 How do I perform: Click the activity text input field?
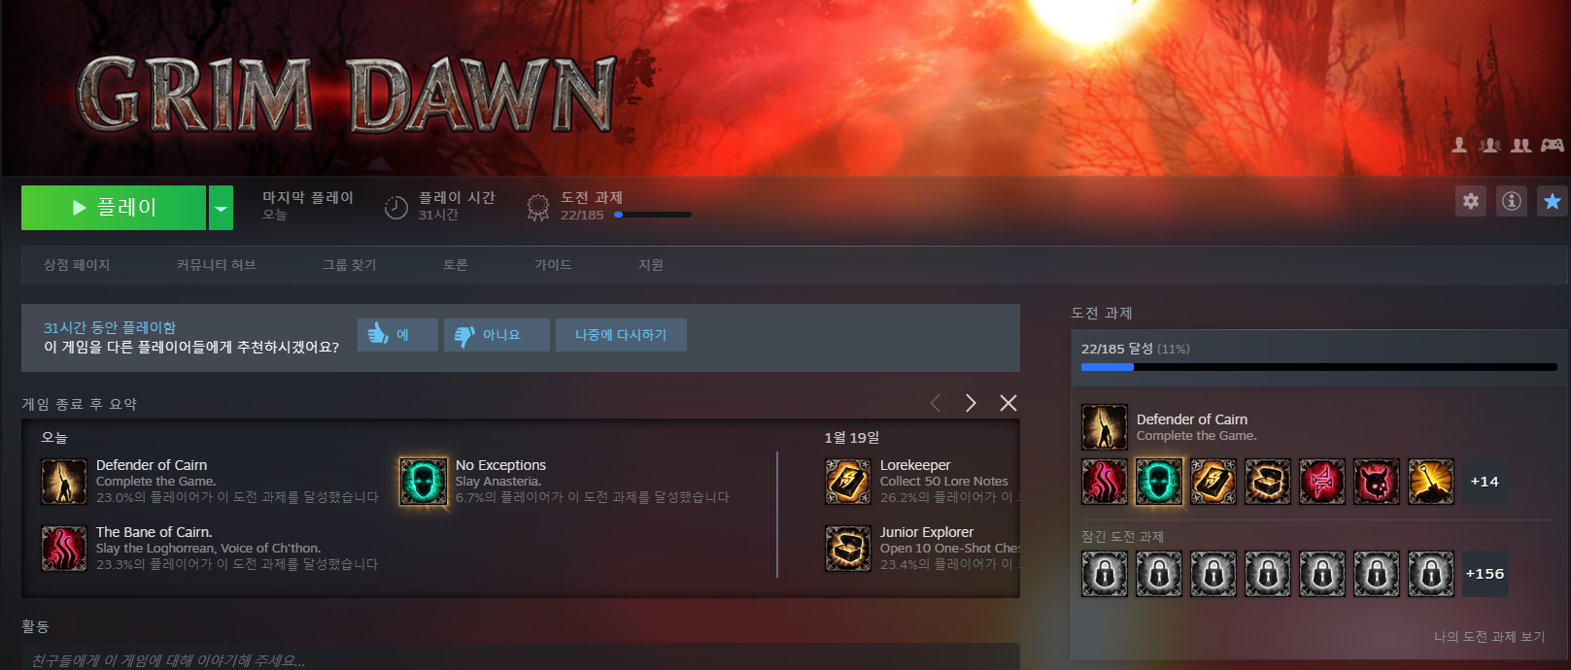[x=520, y=659]
